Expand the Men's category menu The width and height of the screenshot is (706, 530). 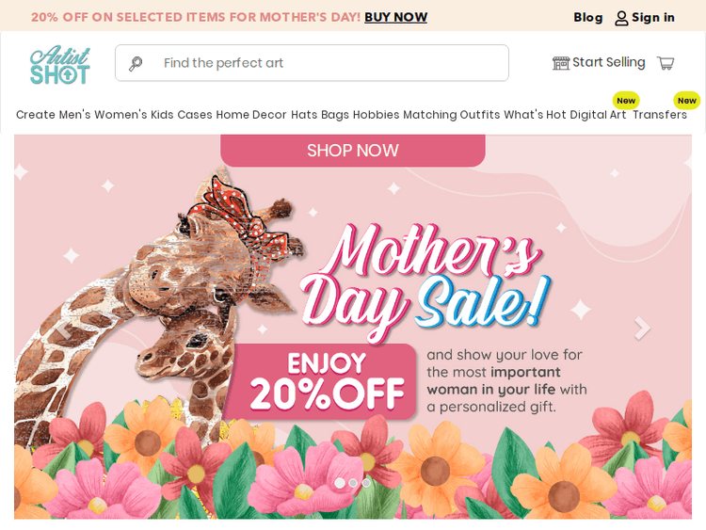[75, 115]
